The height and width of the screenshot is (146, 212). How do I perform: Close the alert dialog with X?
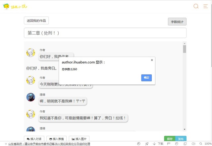point(152,60)
